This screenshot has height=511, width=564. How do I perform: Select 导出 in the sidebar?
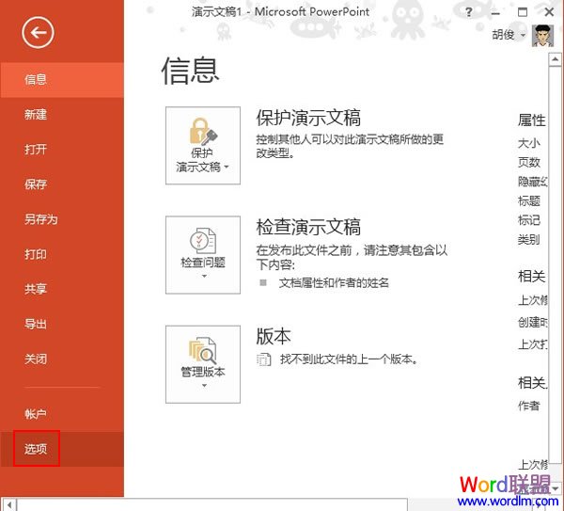(62, 324)
